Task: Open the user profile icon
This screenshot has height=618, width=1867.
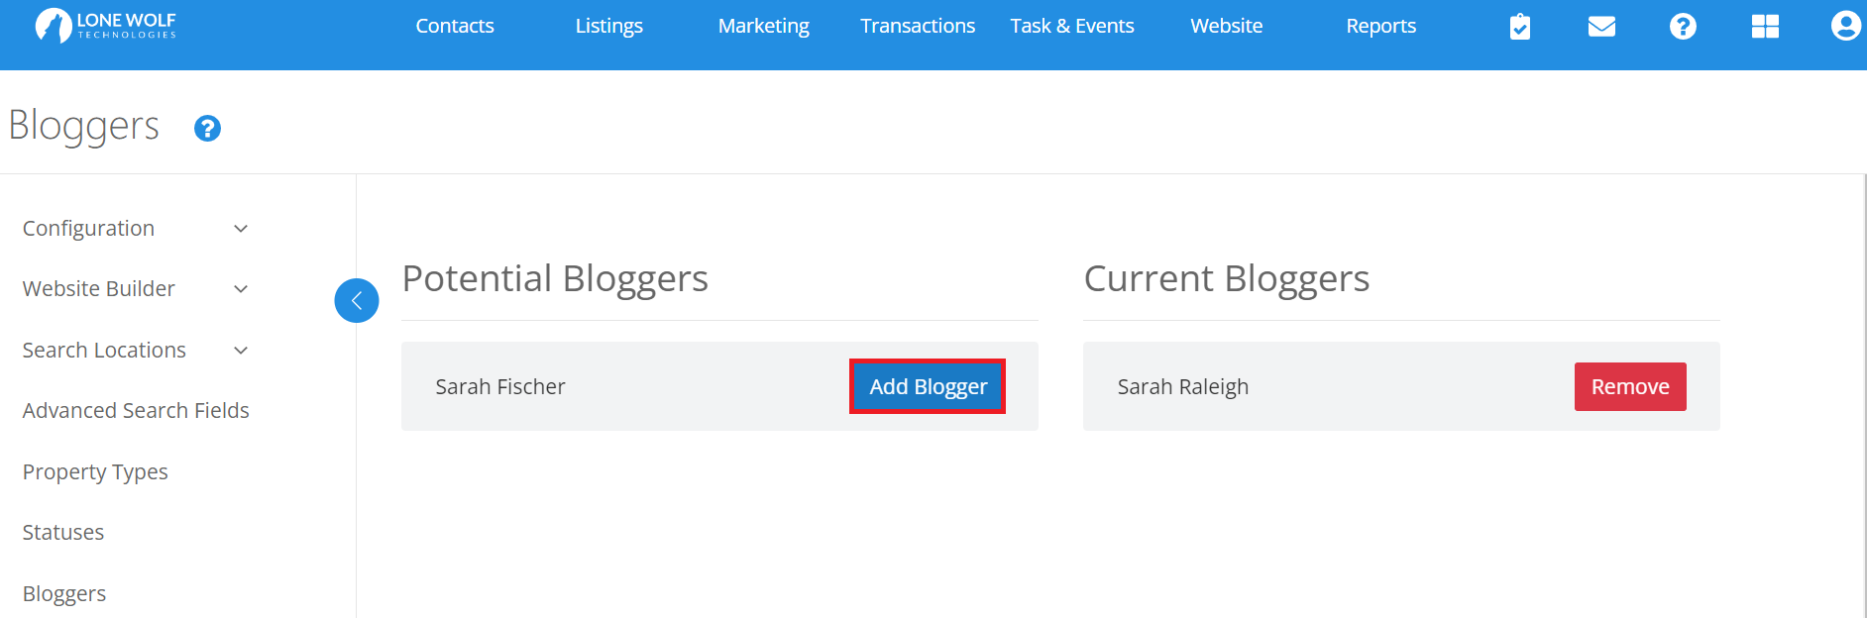Action: [x=1844, y=25]
